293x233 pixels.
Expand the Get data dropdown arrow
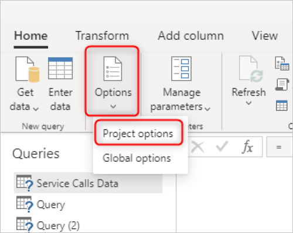36,109
